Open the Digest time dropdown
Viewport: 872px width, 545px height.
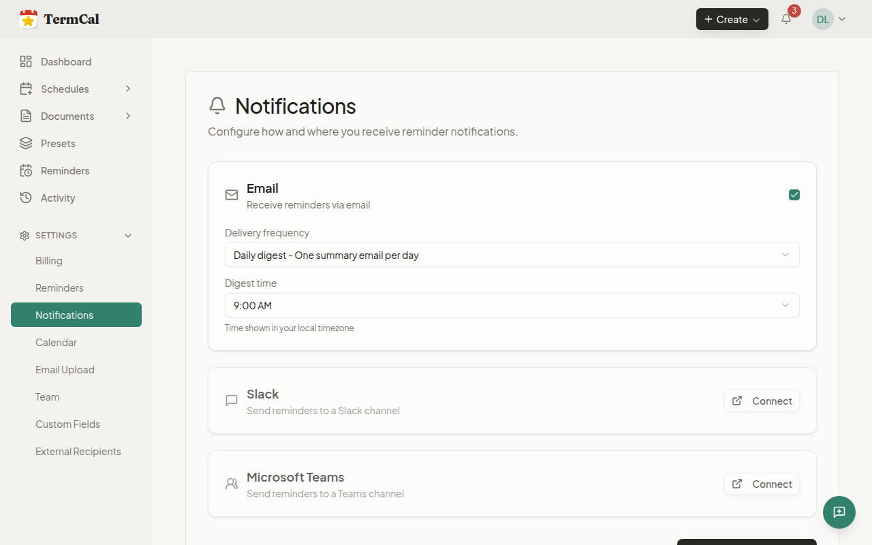point(512,305)
